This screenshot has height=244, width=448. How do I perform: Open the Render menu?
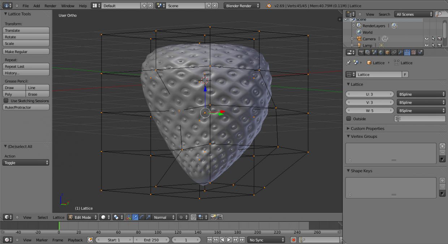click(50, 6)
